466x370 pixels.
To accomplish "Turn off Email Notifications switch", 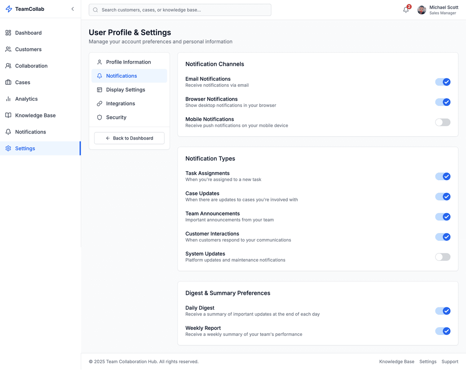I will click(442, 82).
